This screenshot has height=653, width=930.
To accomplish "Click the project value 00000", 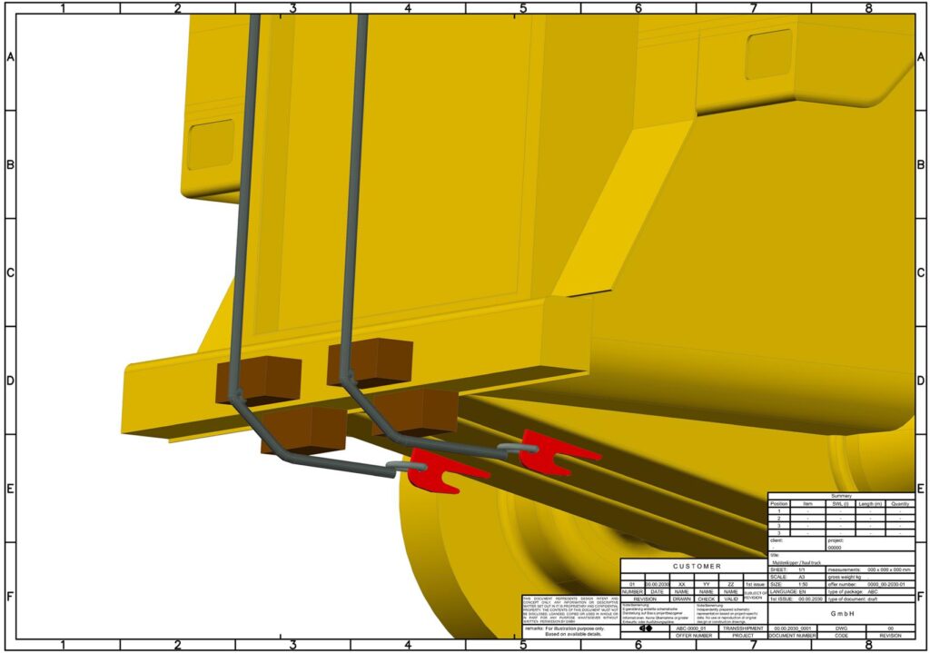I will point(836,548).
